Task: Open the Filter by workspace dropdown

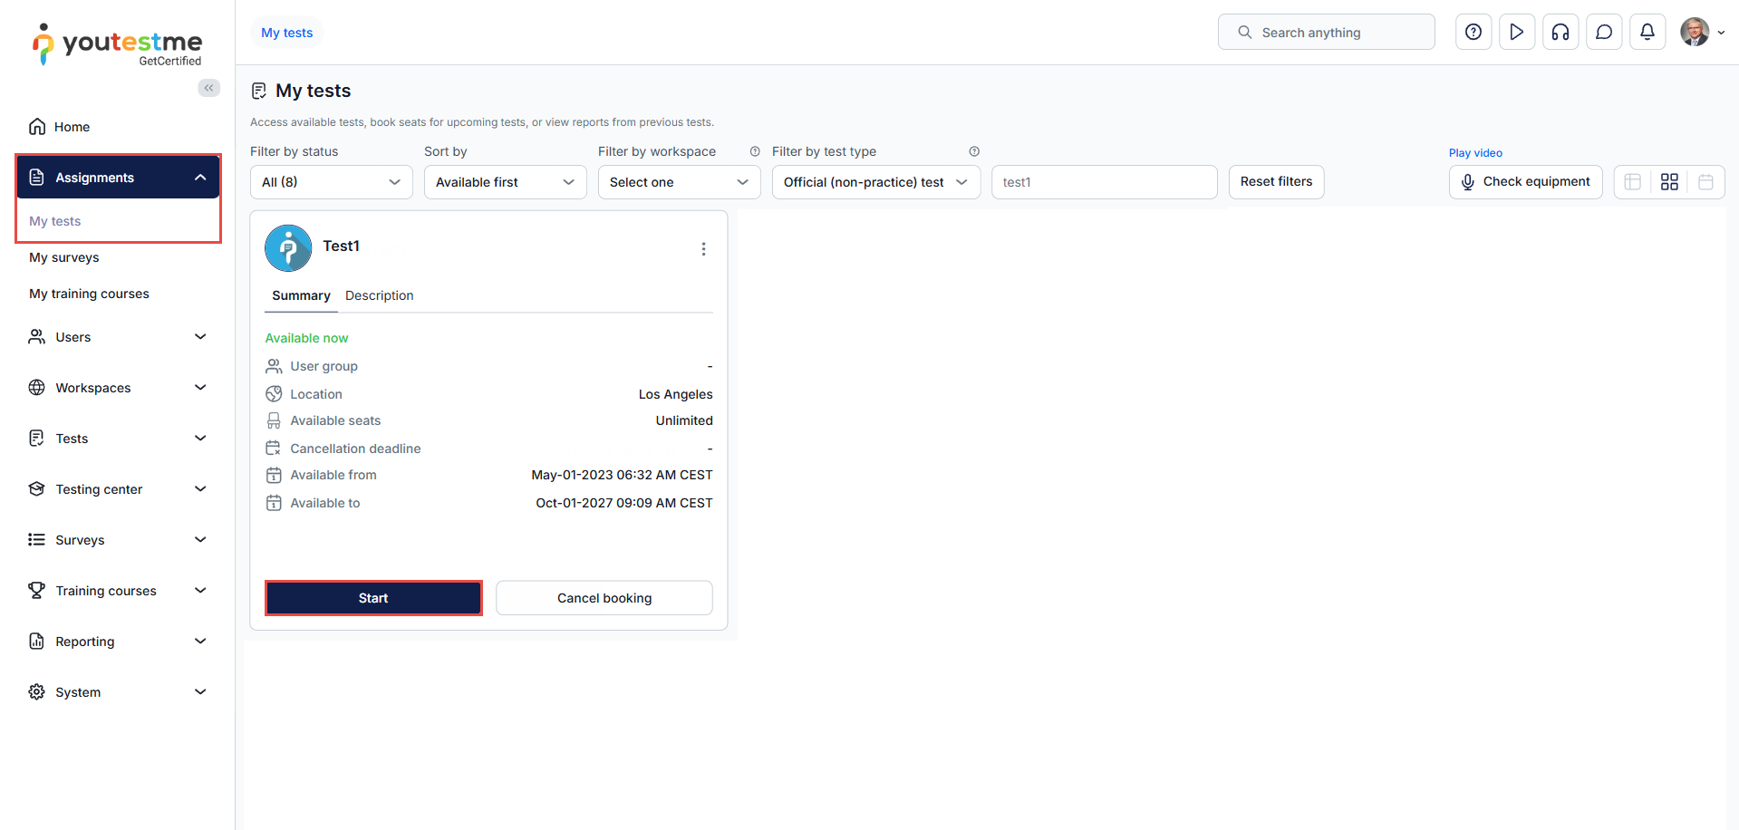Action: pos(679,182)
